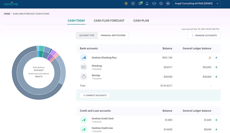Open the Angel Consulting company dropdown
Viewport: 230px width, 133px height.
(x=197, y=3)
